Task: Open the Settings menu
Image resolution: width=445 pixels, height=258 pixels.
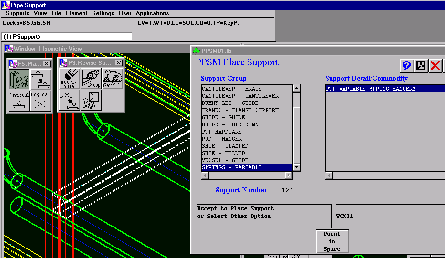Action: 103,13
